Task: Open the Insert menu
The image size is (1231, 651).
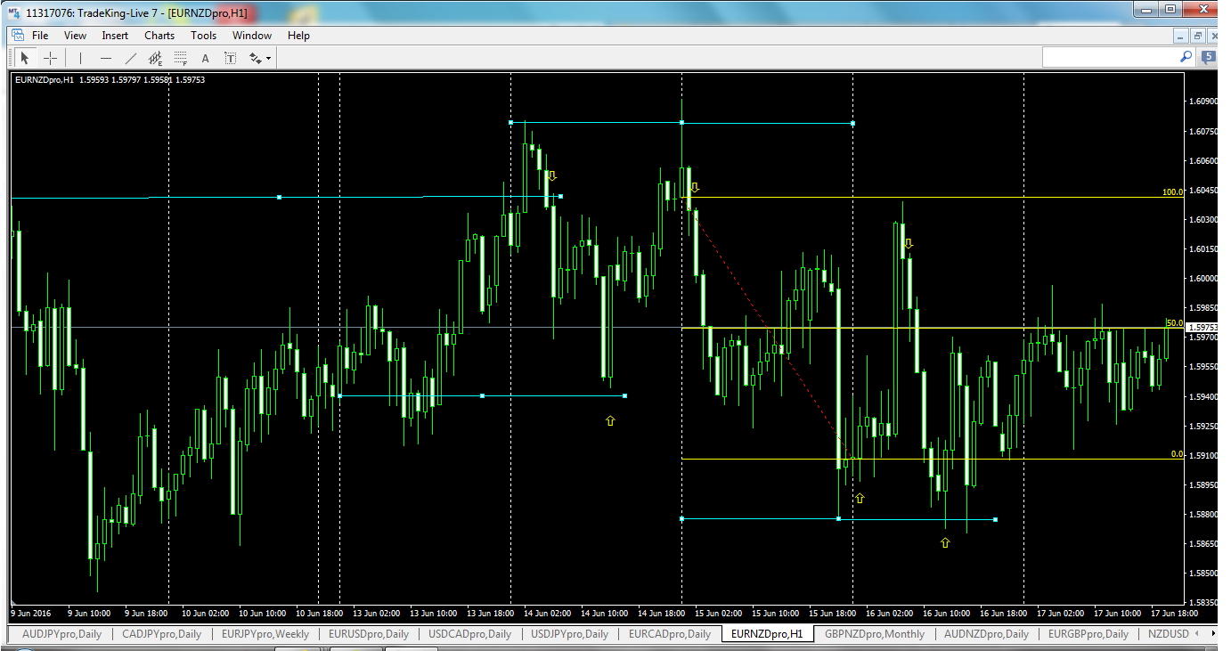Action: tap(115, 36)
